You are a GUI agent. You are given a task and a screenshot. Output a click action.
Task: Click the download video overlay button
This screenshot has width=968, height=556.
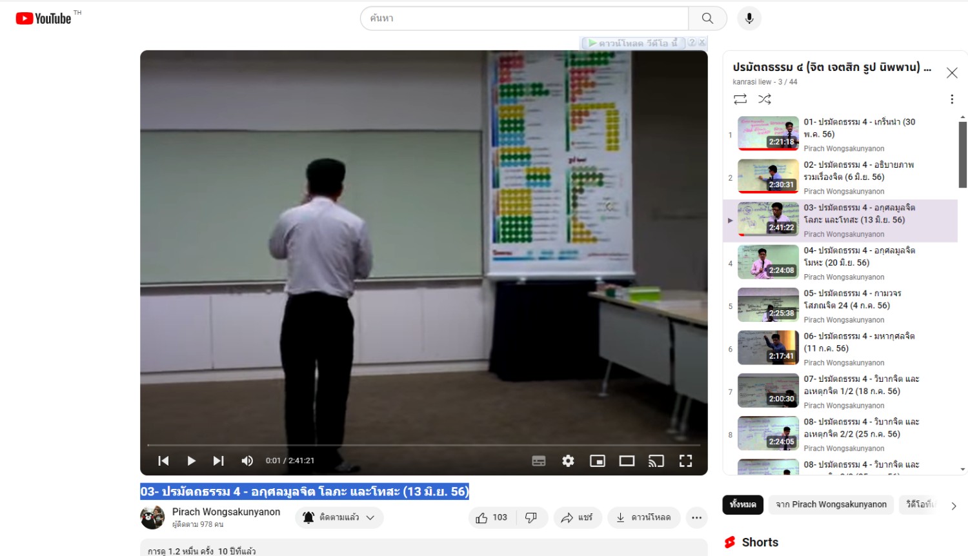633,43
